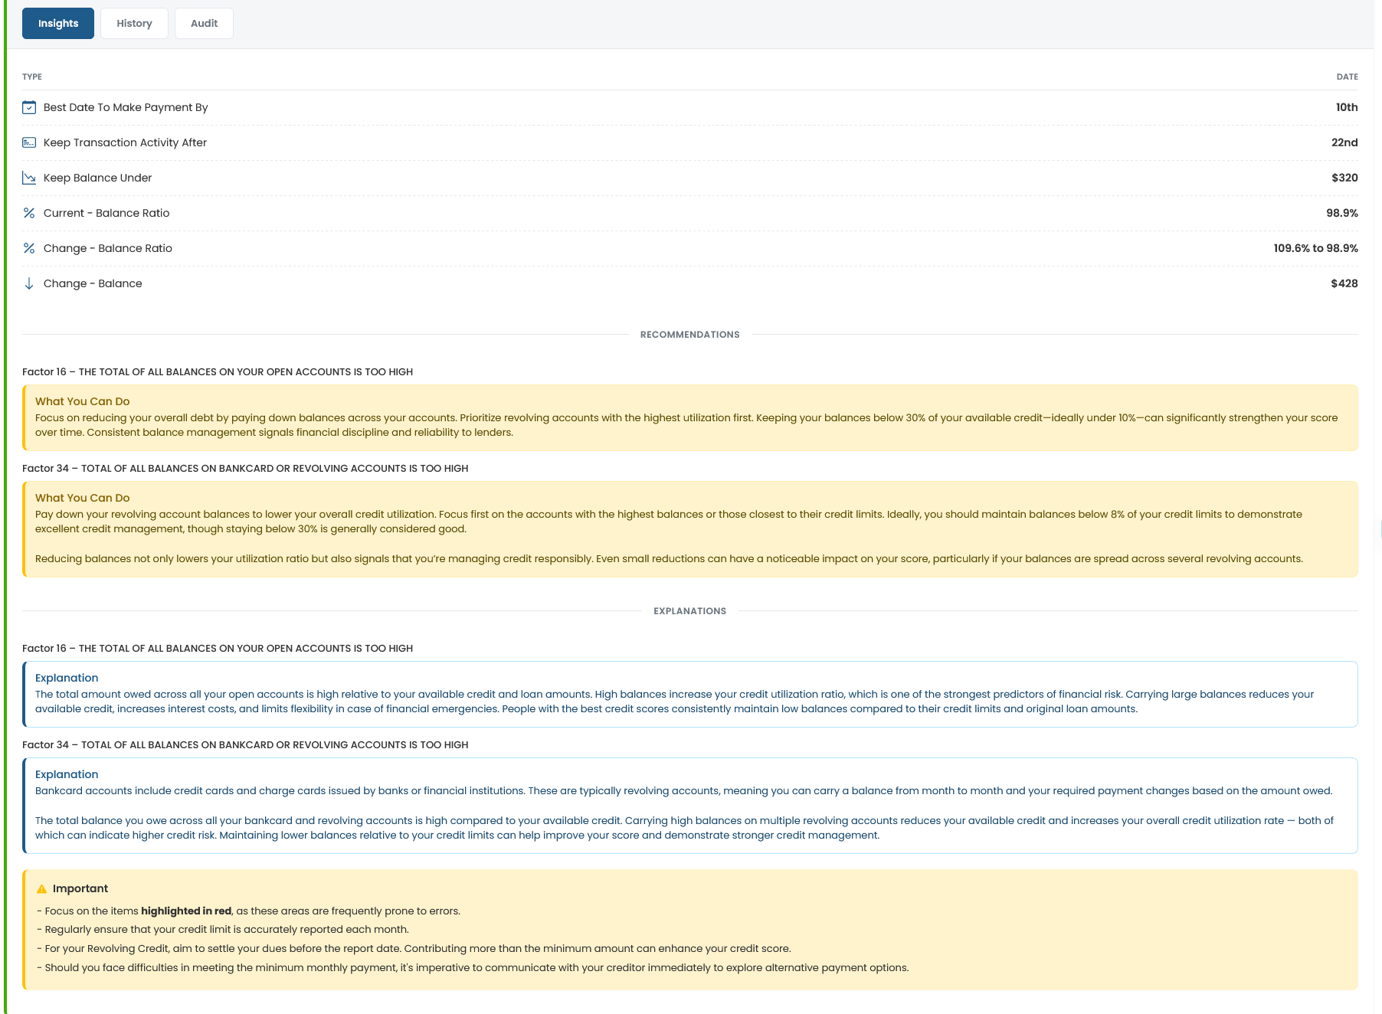The image size is (1382, 1014).
Task: Click the warning triangle in the Important box
Action: tap(41, 888)
